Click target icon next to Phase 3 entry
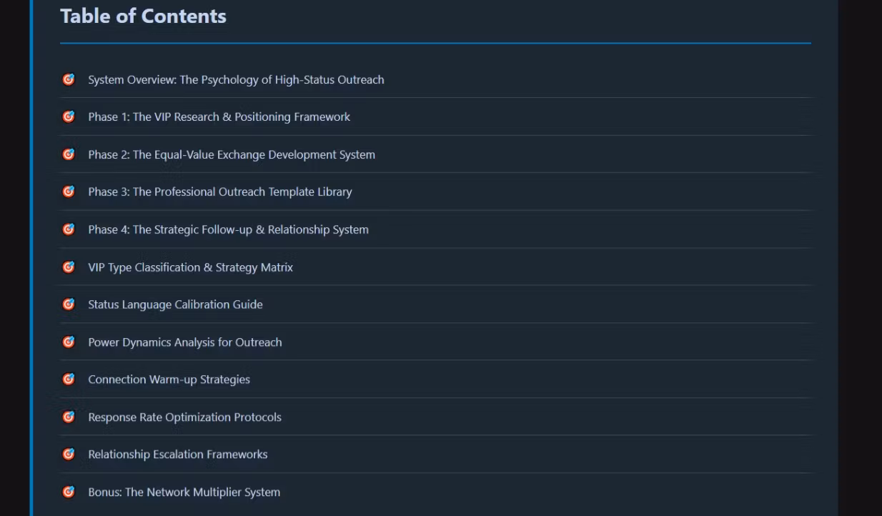 click(x=69, y=192)
